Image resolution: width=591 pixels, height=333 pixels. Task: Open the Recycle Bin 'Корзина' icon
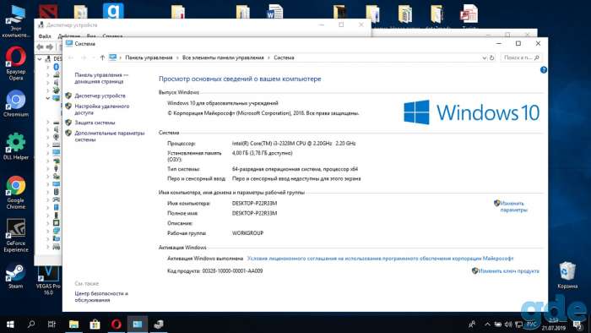567,276
